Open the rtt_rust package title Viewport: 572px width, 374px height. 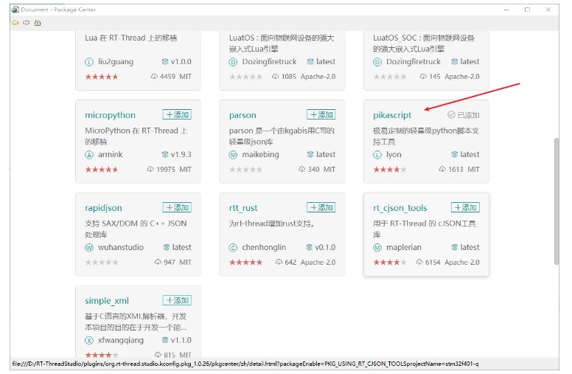pyautogui.click(x=243, y=208)
